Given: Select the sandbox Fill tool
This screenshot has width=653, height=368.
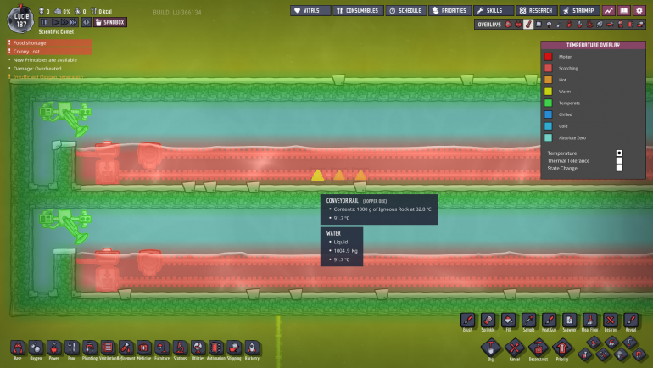Looking at the screenshot, I should (x=509, y=321).
